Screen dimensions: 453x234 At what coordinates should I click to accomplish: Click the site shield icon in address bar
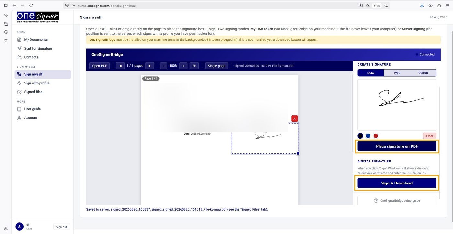pyautogui.click(x=67, y=6)
